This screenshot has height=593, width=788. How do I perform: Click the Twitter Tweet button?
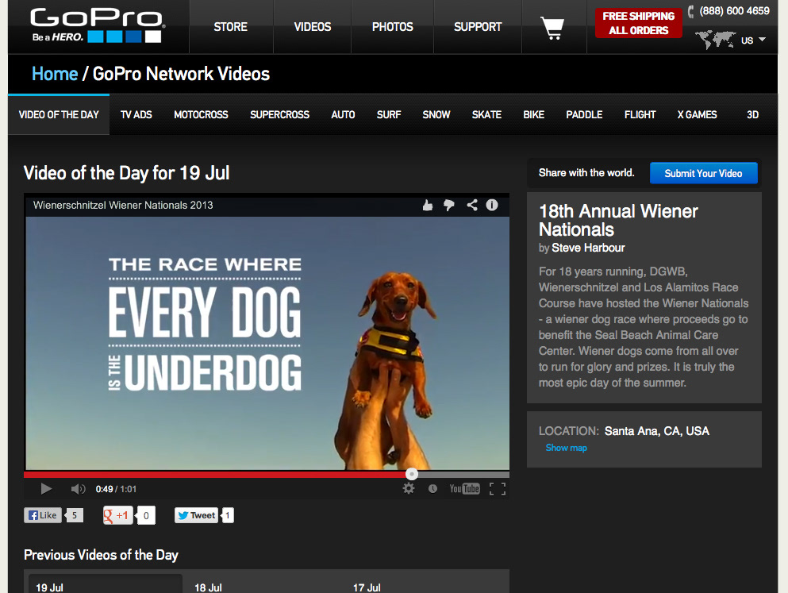point(197,515)
